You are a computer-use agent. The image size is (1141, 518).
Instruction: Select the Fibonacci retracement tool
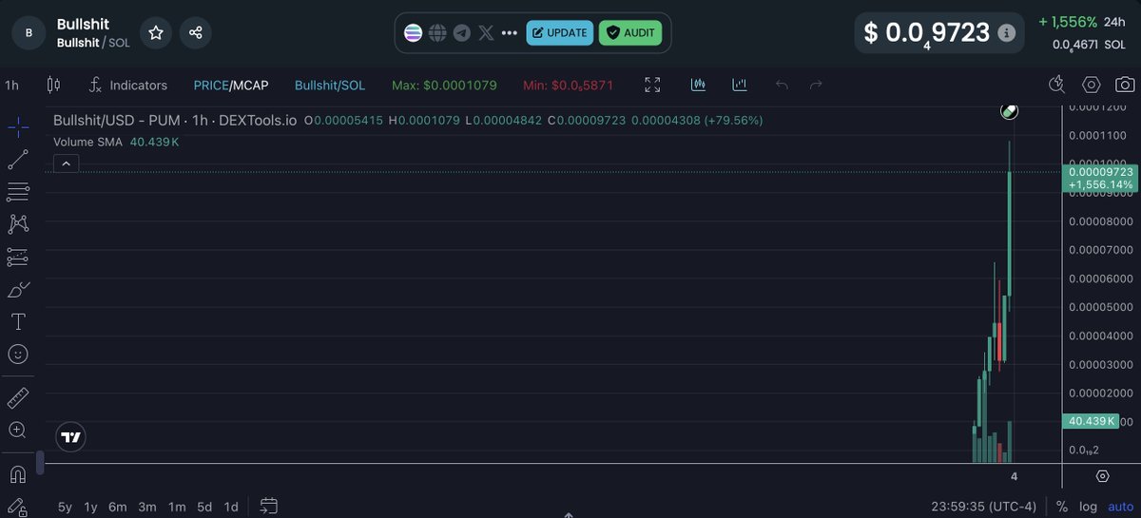[18, 191]
